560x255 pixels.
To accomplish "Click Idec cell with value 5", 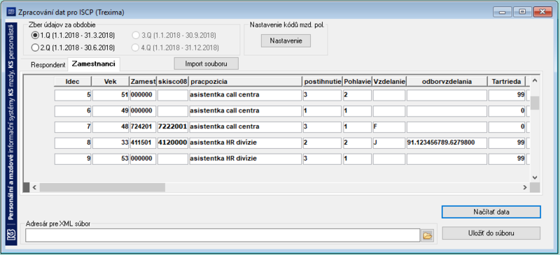I will coord(73,95).
